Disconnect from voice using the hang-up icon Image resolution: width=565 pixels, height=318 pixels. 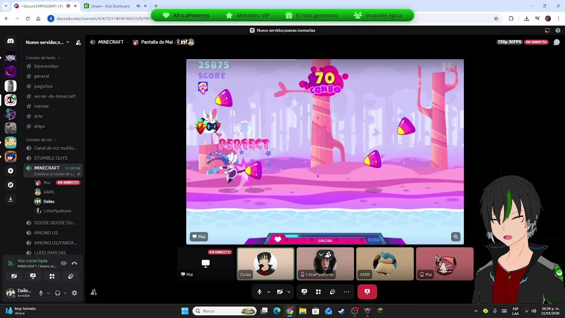(x=75, y=263)
